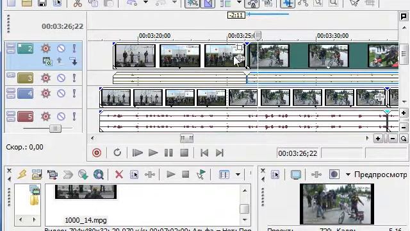Go to end of project

tap(220, 153)
